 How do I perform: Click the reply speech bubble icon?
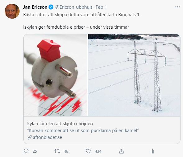tap(26, 151)
